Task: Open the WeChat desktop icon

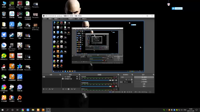Action: (4, 78)
